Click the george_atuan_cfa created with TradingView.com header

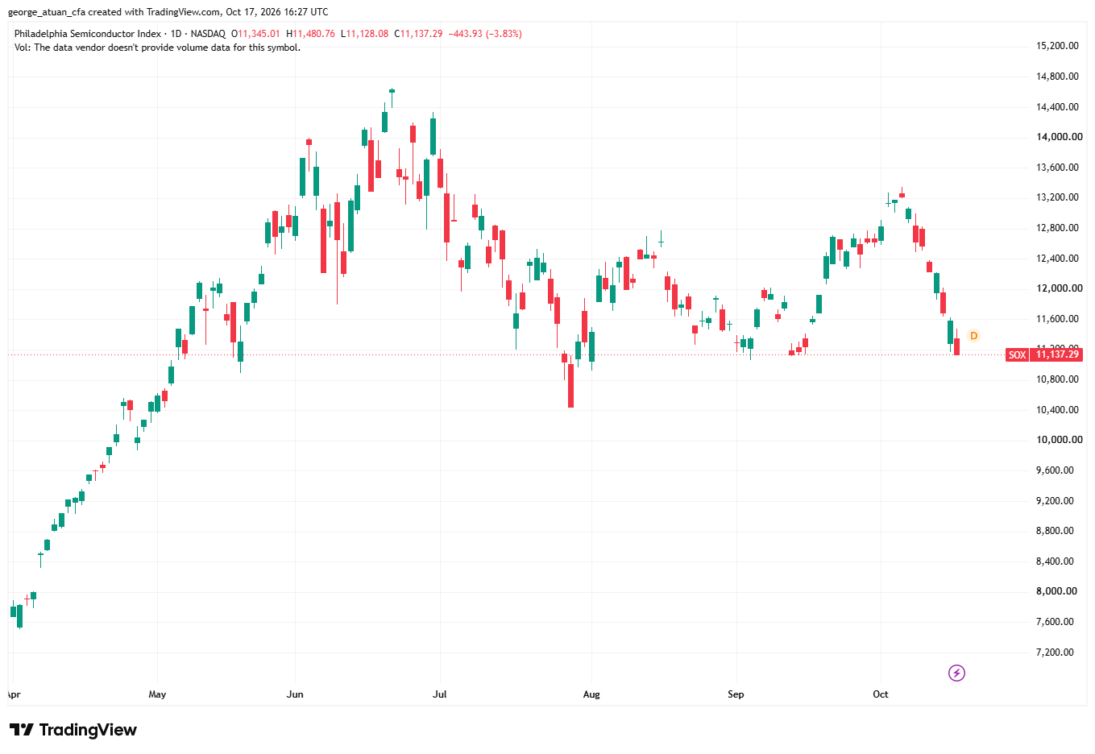pos(168,12)
